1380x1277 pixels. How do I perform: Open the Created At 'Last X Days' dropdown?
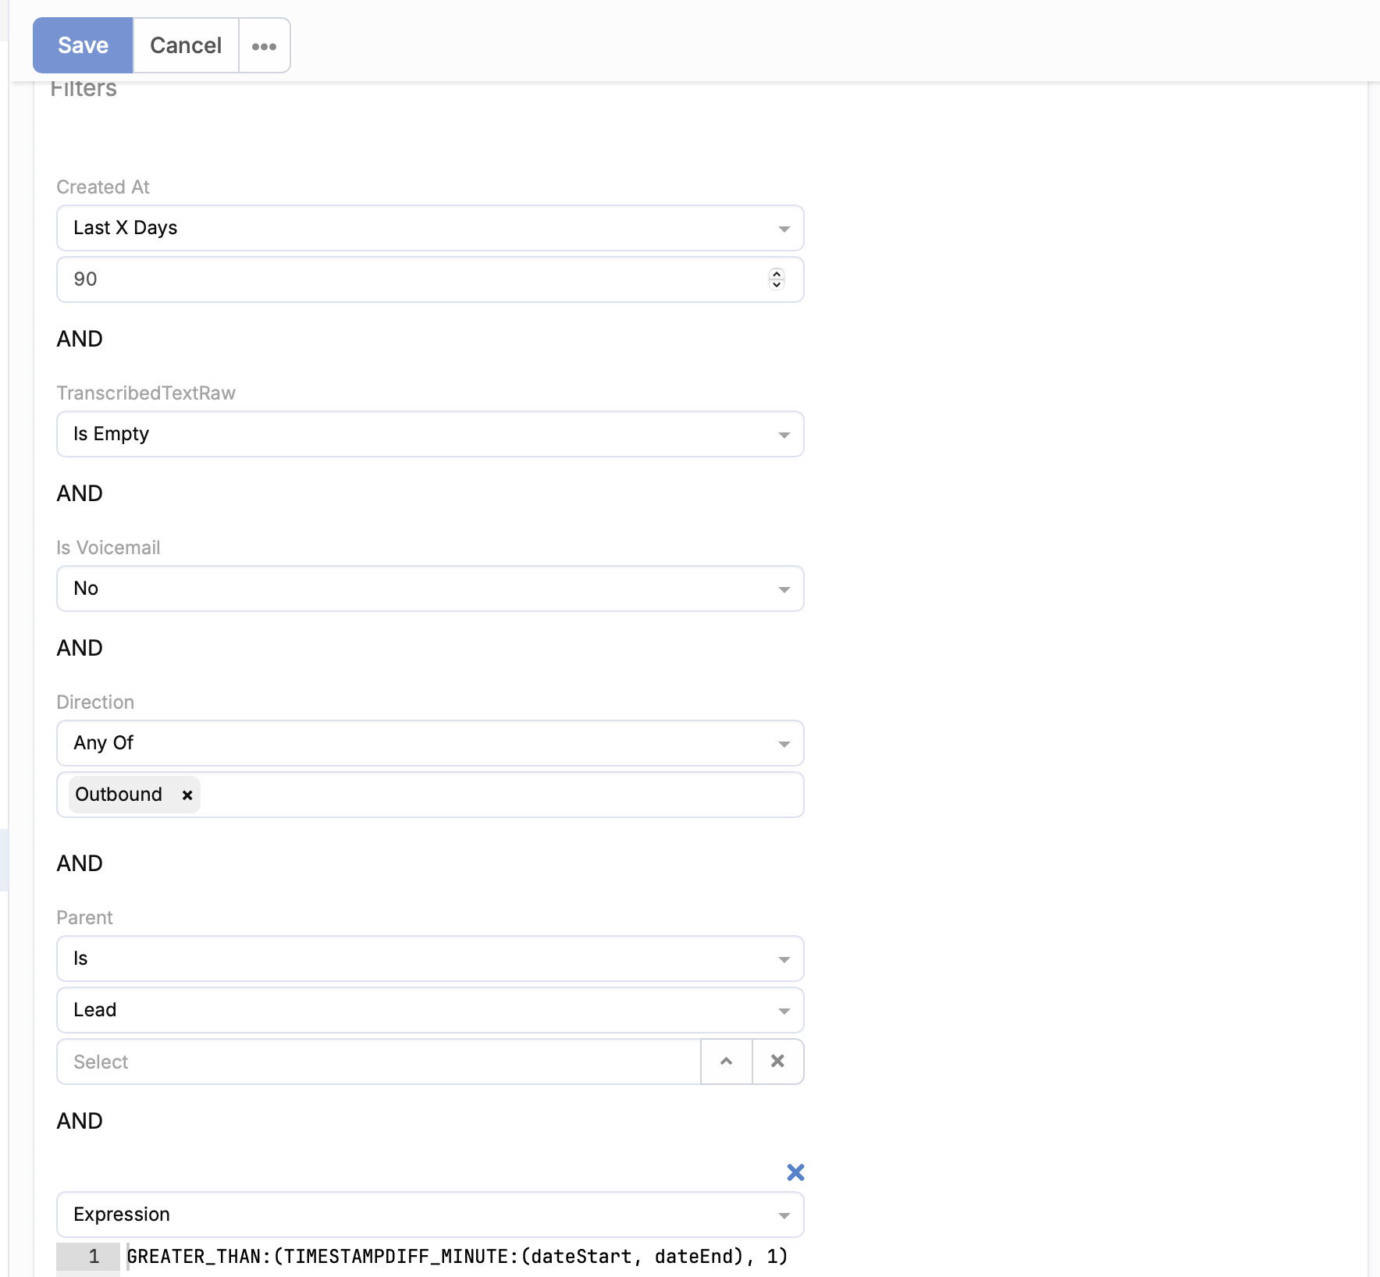(430, 228)
